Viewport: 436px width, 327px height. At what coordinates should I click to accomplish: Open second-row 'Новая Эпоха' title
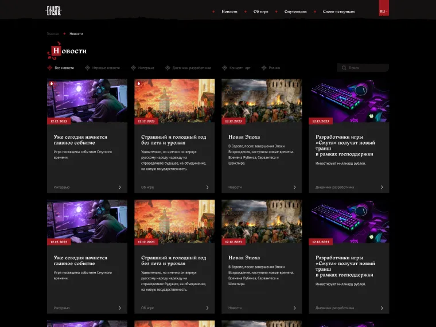tap(244, 258)
